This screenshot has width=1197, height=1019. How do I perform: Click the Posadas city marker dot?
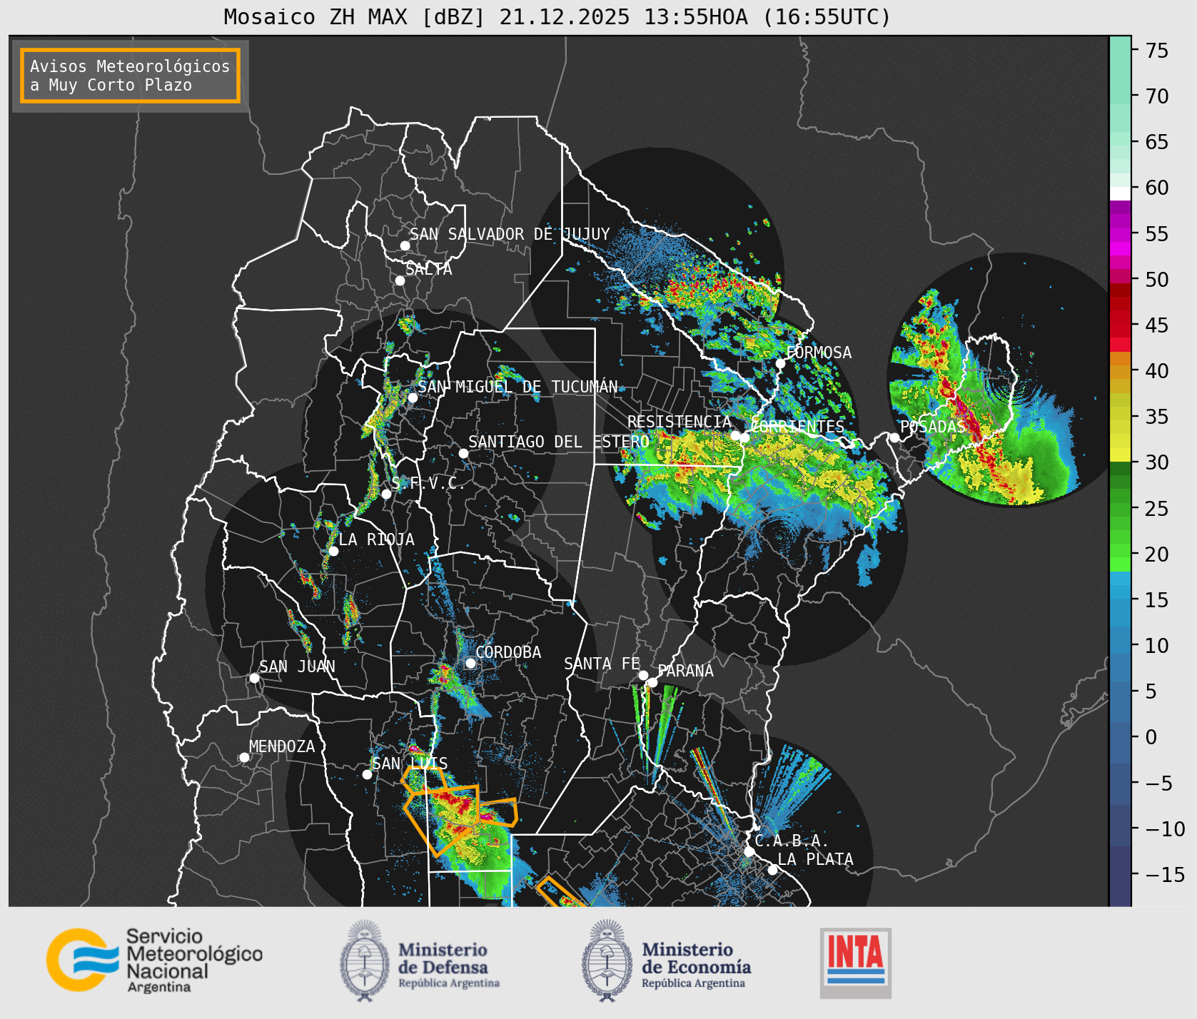coord(894,437)
